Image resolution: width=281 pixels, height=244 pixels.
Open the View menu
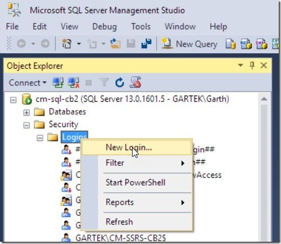tap(70, 26)
